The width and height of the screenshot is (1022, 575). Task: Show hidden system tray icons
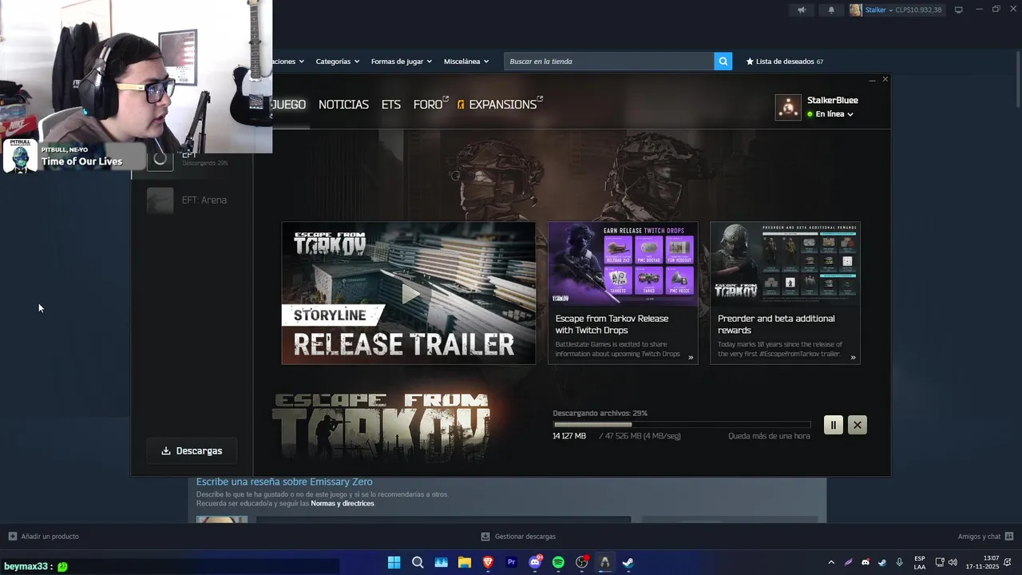tap(831, 562)
